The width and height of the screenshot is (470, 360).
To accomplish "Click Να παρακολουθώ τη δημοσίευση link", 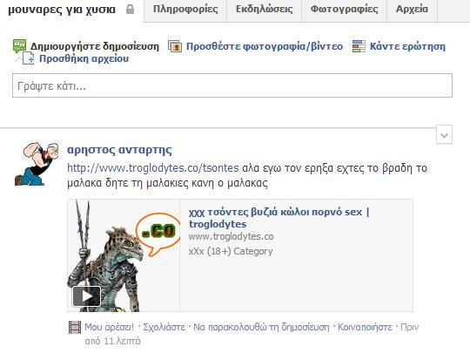I will [x=261, y=327].
